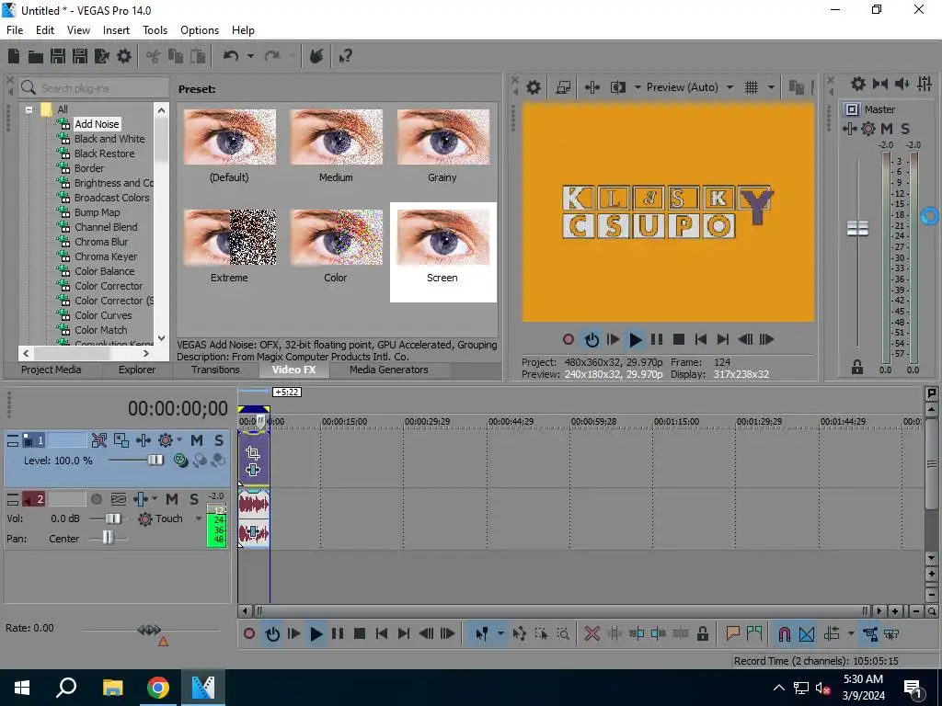Select Color Curves plug-in

[x=103, y=315]
